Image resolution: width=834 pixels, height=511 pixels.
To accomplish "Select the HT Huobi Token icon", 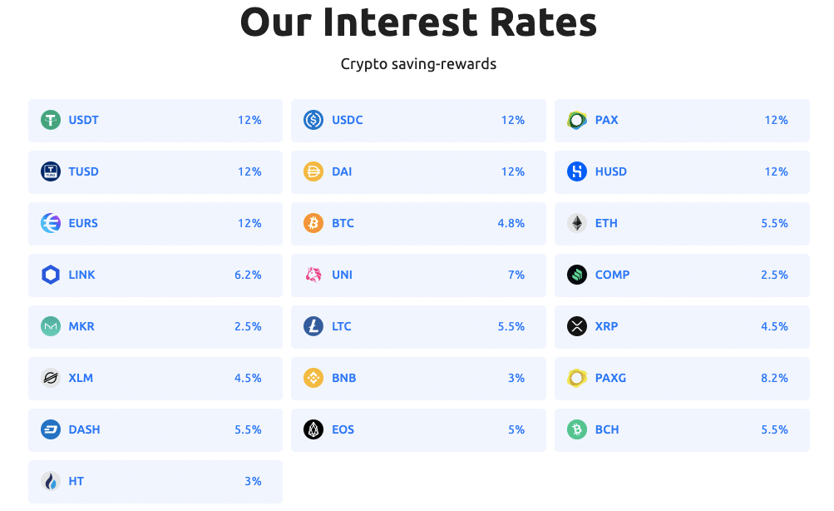I will pos(52,481).
